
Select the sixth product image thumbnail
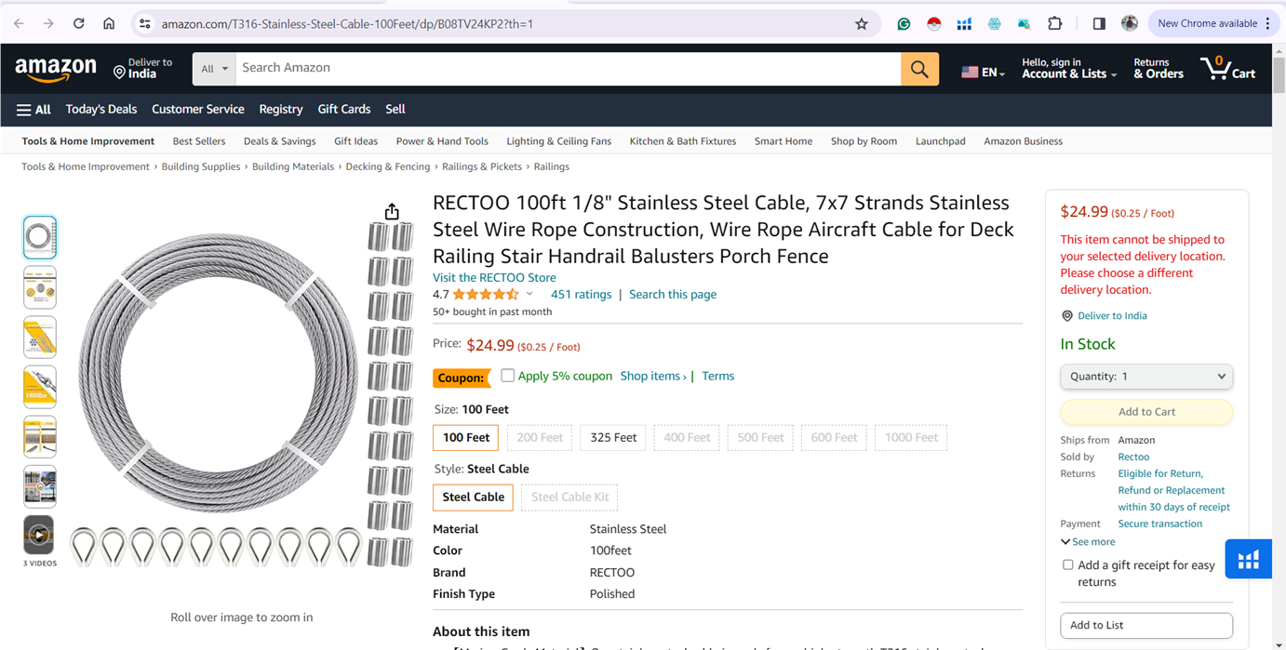pos(39,486)
